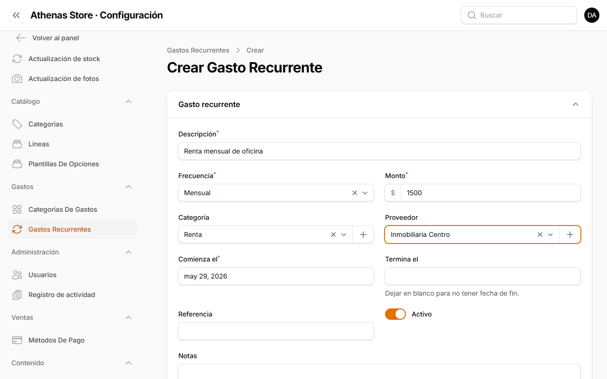Click the Categorías De Gastos grid icon
607x379 pixels.
[17, 209]
